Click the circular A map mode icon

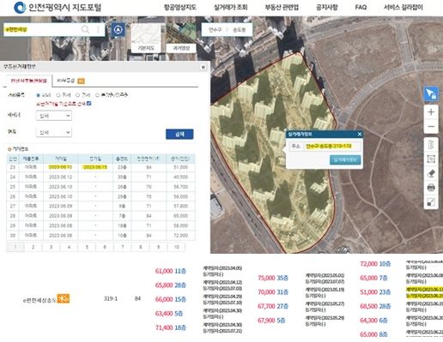[x=118, y=30]
